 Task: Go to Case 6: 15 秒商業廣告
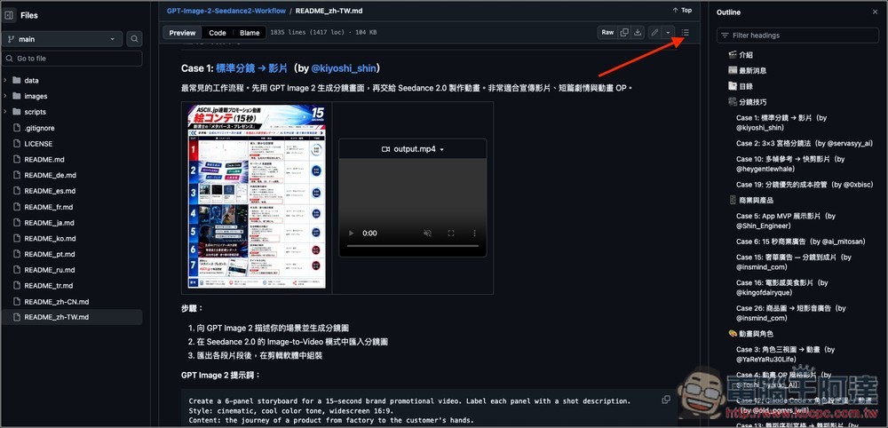click(x=801, y=242)
